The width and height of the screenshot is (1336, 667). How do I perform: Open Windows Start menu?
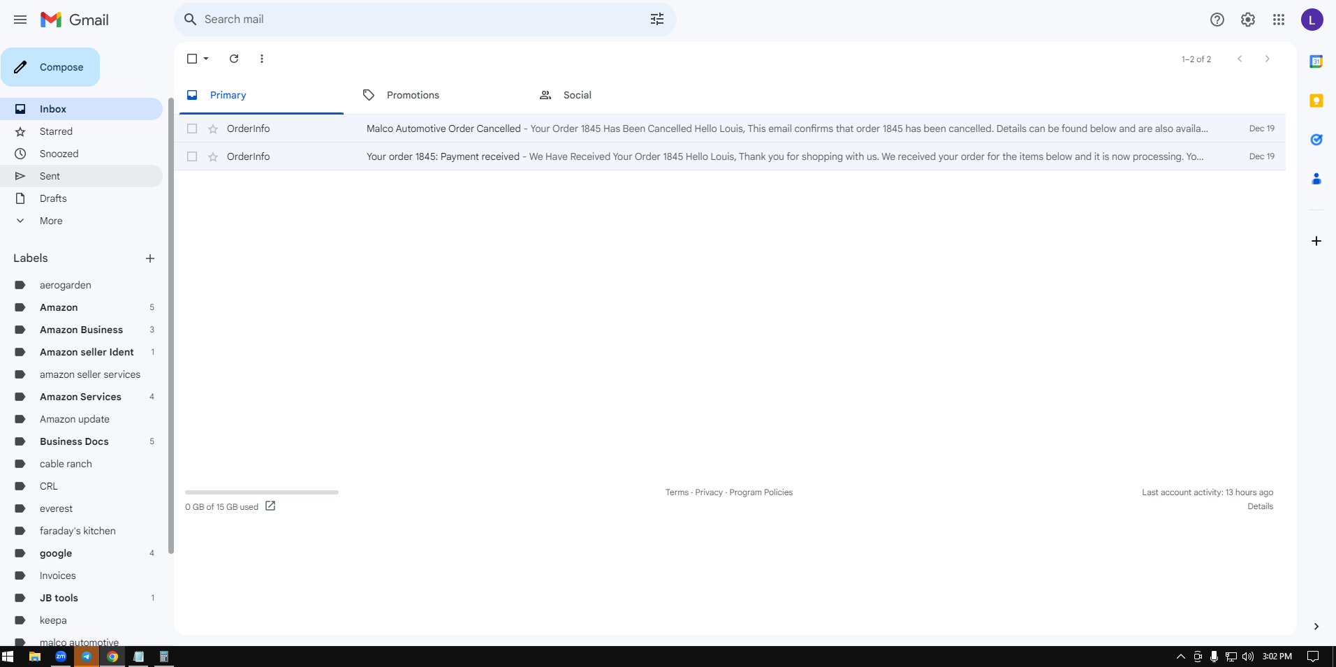pyautogui.click(x=8, y=657)
